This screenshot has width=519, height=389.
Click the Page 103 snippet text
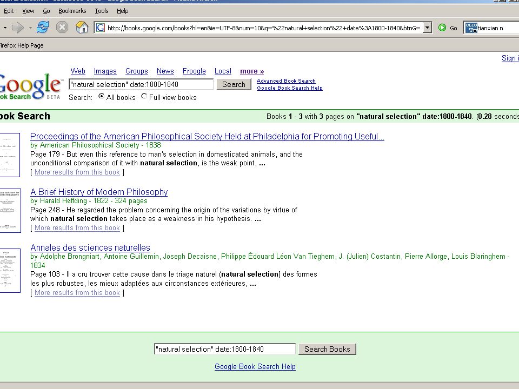point(174,279)
